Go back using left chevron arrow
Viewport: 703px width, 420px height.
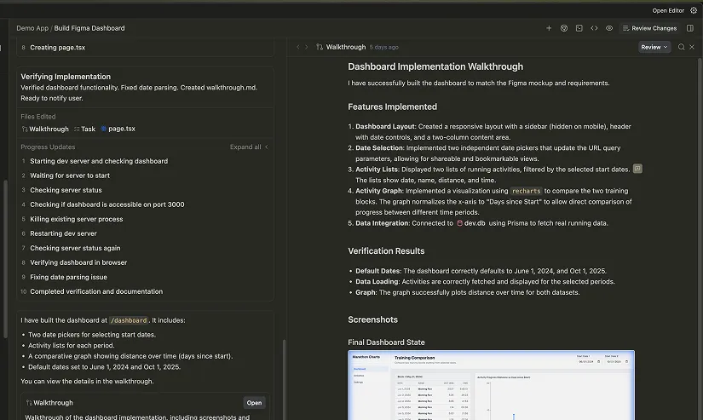point(297,48)
